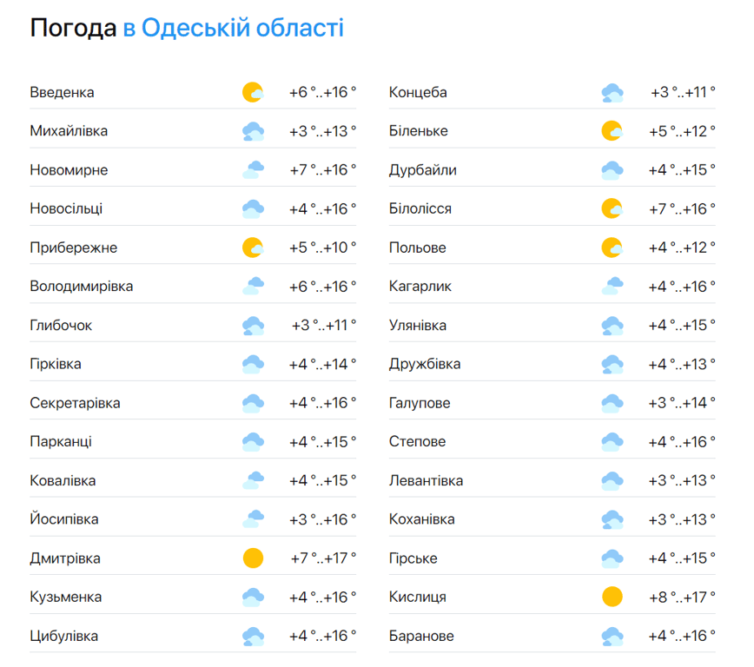Click the rainy cloud icon for Михайлівка
Screen dimensions: 754x667
pyautogui.click(x=253, y=131)
